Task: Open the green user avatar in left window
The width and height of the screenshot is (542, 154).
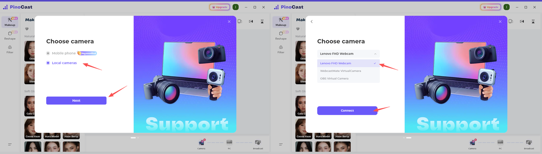Action: pyautogui.click(x=235, y=7)
